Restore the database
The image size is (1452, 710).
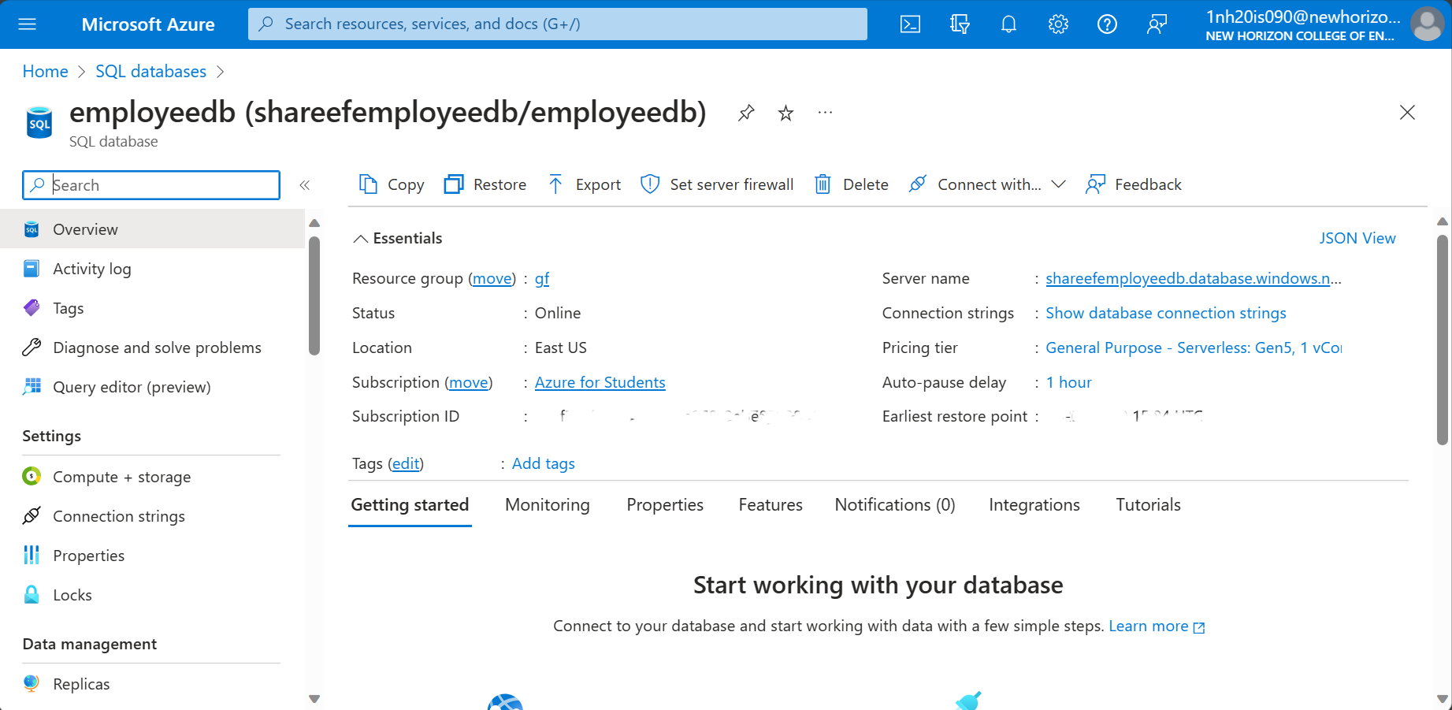(x=485, y=184)
